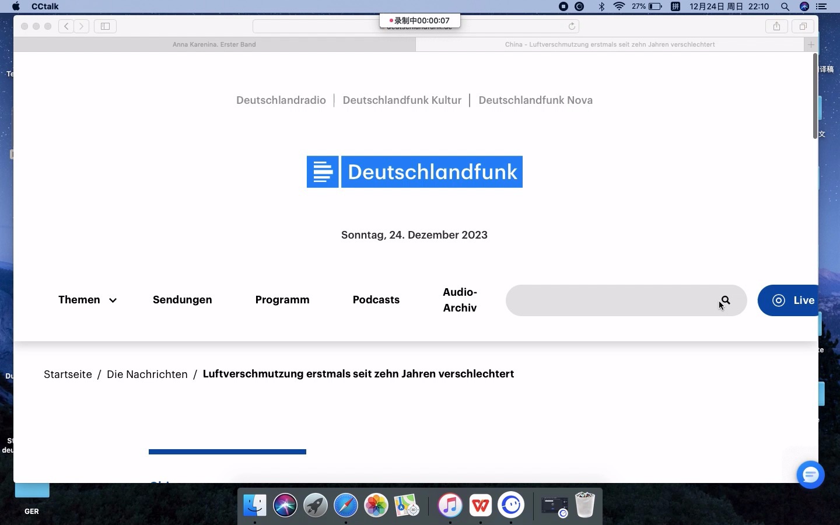Click the Safari back arrow button
The width and height of the screenshot is (840, 525).
(x=66, y=26)
